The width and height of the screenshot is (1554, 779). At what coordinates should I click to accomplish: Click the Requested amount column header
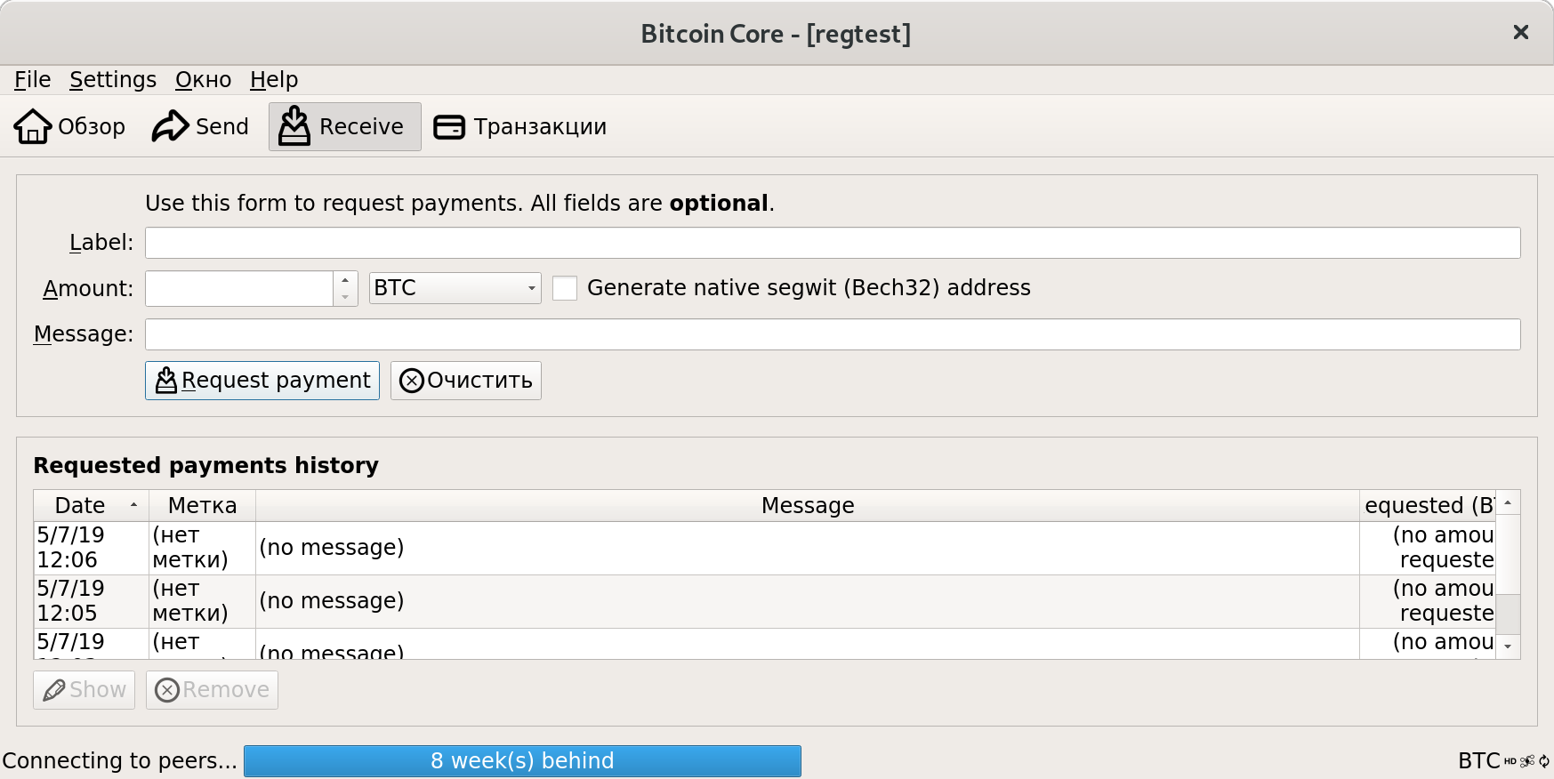point(1428,505)
